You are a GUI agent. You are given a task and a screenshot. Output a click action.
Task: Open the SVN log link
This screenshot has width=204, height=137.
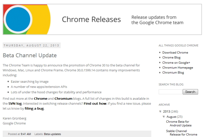pos(16,103)
